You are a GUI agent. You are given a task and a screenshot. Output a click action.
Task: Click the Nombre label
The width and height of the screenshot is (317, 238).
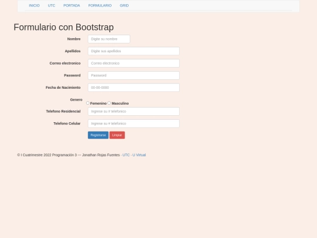click(74, 39)
